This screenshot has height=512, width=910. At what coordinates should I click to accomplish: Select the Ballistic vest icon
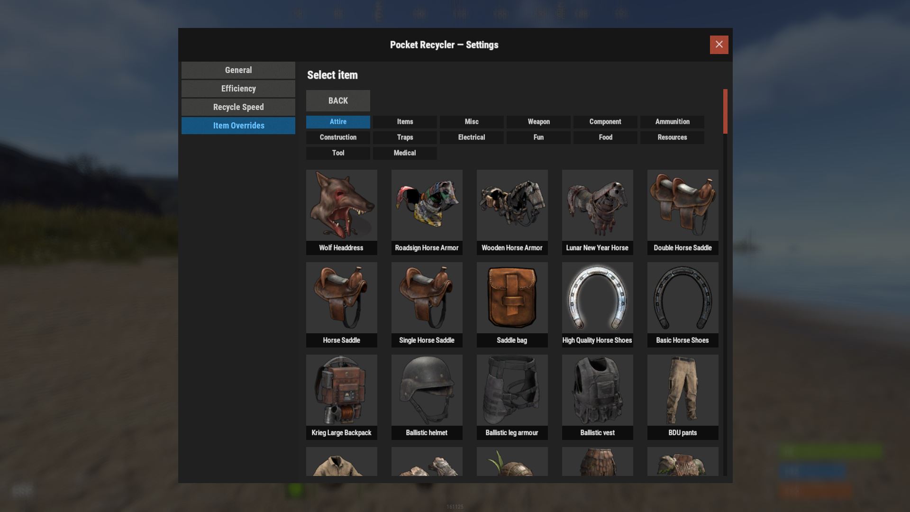(598, 390)
